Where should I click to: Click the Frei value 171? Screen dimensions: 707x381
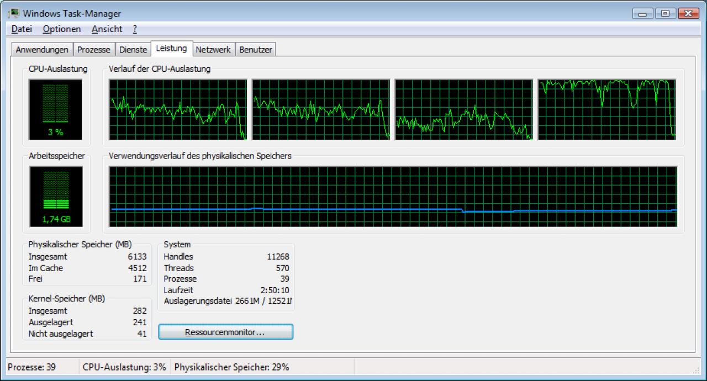point(140,279)
